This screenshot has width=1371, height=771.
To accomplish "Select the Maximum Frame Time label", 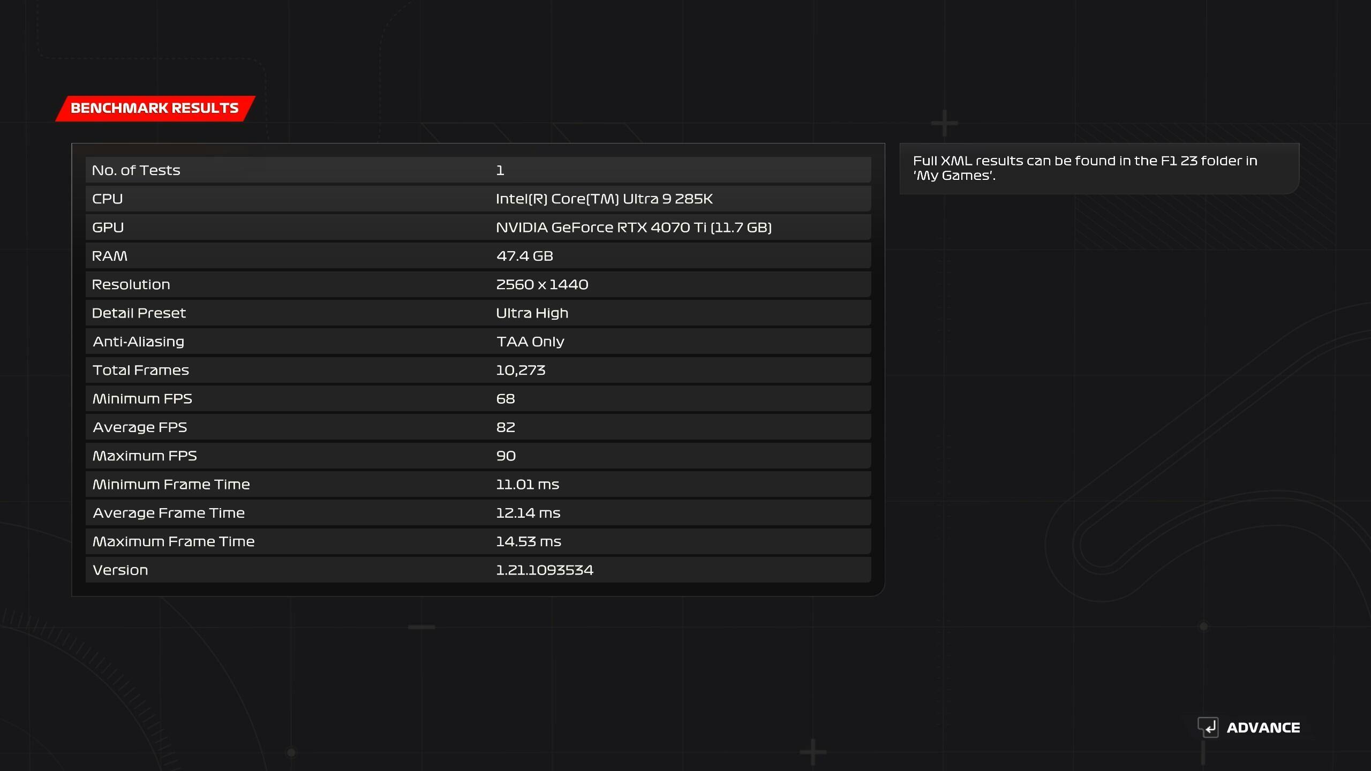I will (x=174, y=541).
